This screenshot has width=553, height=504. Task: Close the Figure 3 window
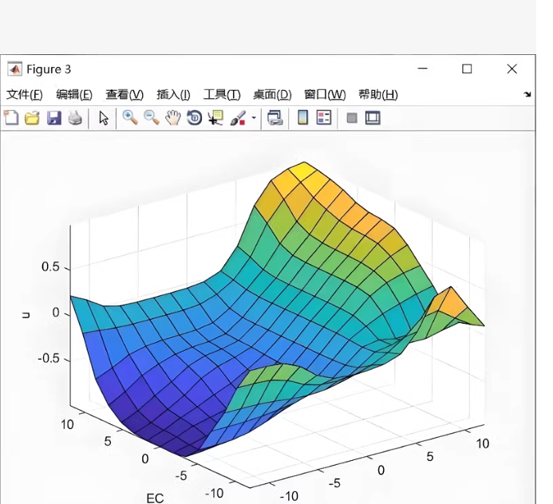coord(512,69)
